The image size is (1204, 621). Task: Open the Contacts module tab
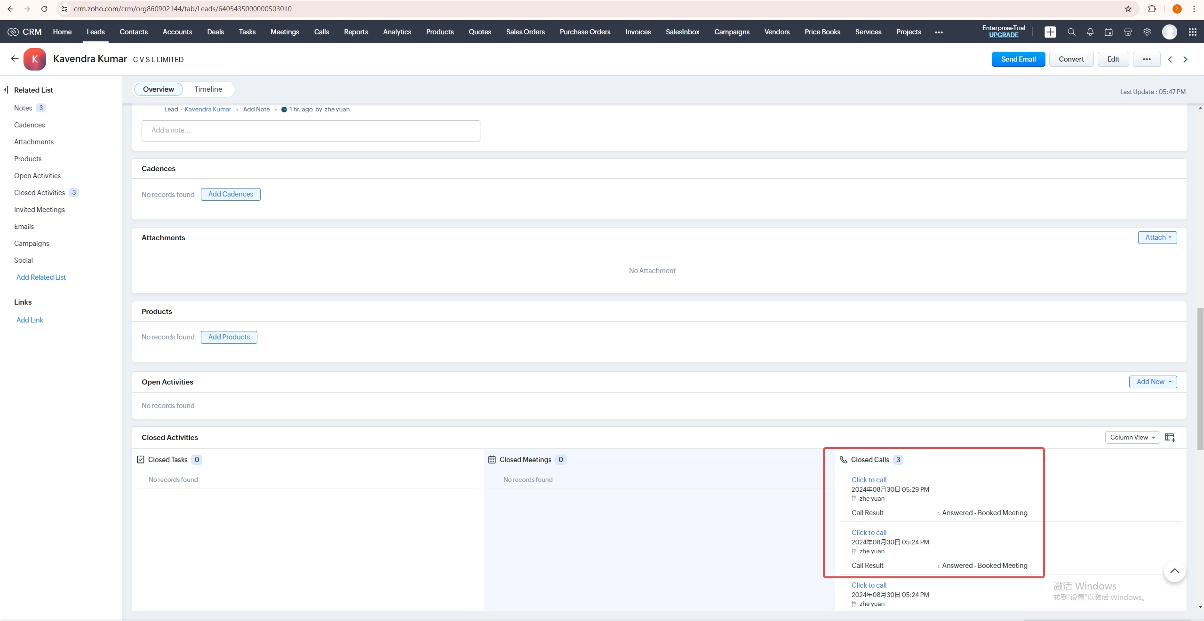click(134, 32)
